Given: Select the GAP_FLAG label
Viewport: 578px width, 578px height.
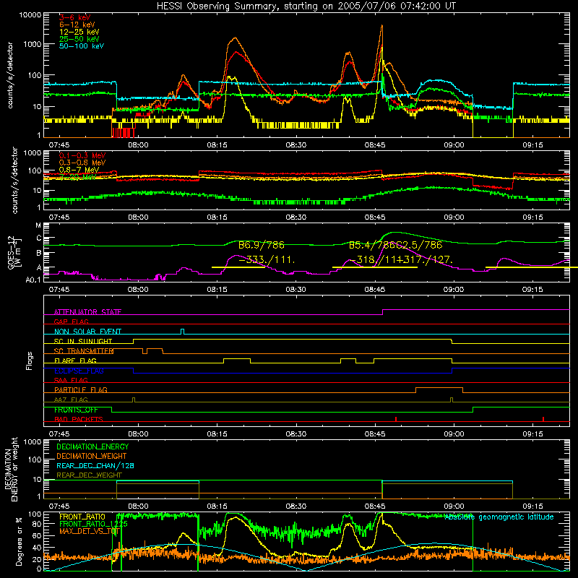Looking at the screenshot, I should point(71,322).
